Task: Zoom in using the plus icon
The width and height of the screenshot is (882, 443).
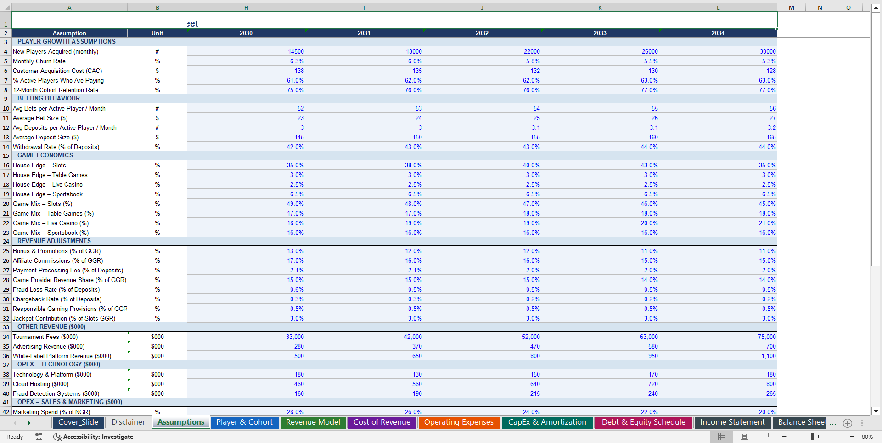Action: pyautogui.click(x=852, y=436)
